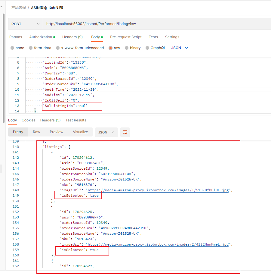
Task: Open the request Settings tab
Action: click(x=172, y=37)
